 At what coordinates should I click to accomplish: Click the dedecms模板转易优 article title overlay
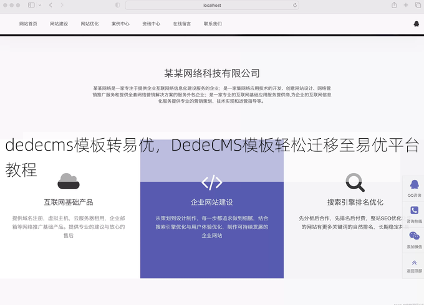pos(212,157)
